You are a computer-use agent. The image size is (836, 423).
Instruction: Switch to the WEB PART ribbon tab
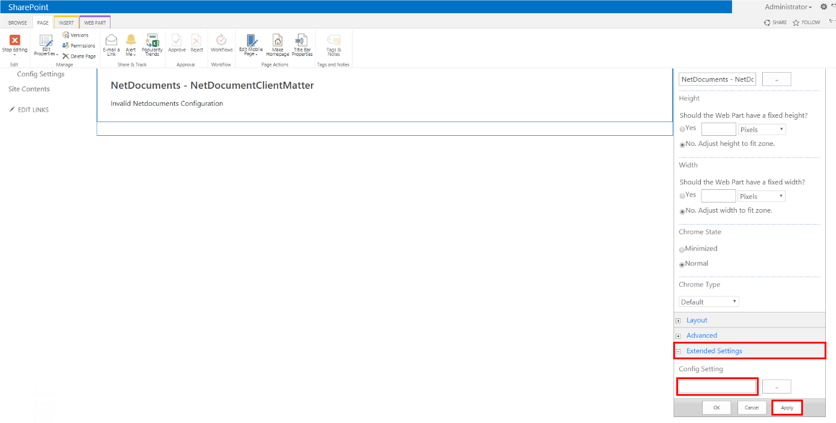tap(95, 23)
